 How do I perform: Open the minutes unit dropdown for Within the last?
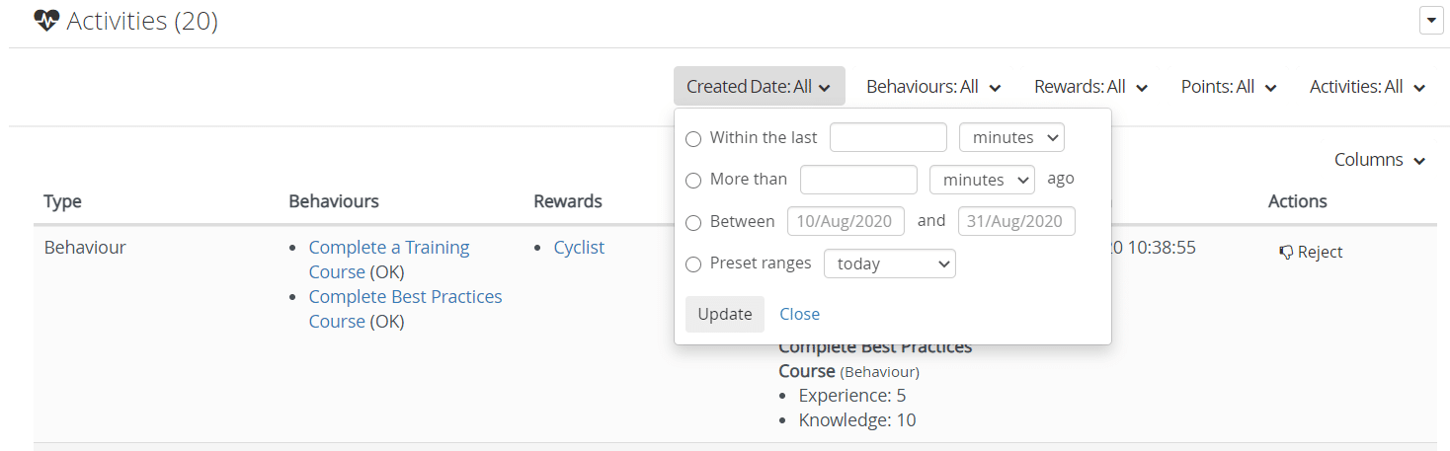click(1011, 138)
